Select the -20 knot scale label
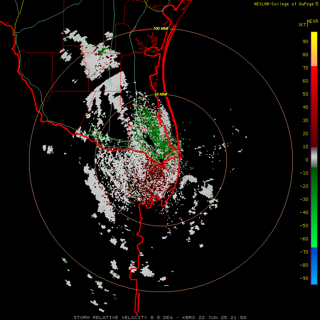This screenshot has height=320, width=320. click(x=304, y=186)
